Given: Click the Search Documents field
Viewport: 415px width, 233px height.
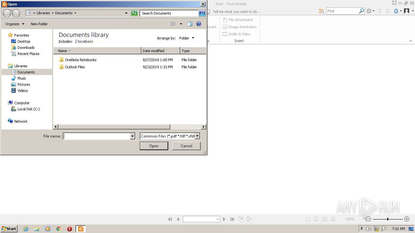Looking at the screenshot, I should point(169,13).
